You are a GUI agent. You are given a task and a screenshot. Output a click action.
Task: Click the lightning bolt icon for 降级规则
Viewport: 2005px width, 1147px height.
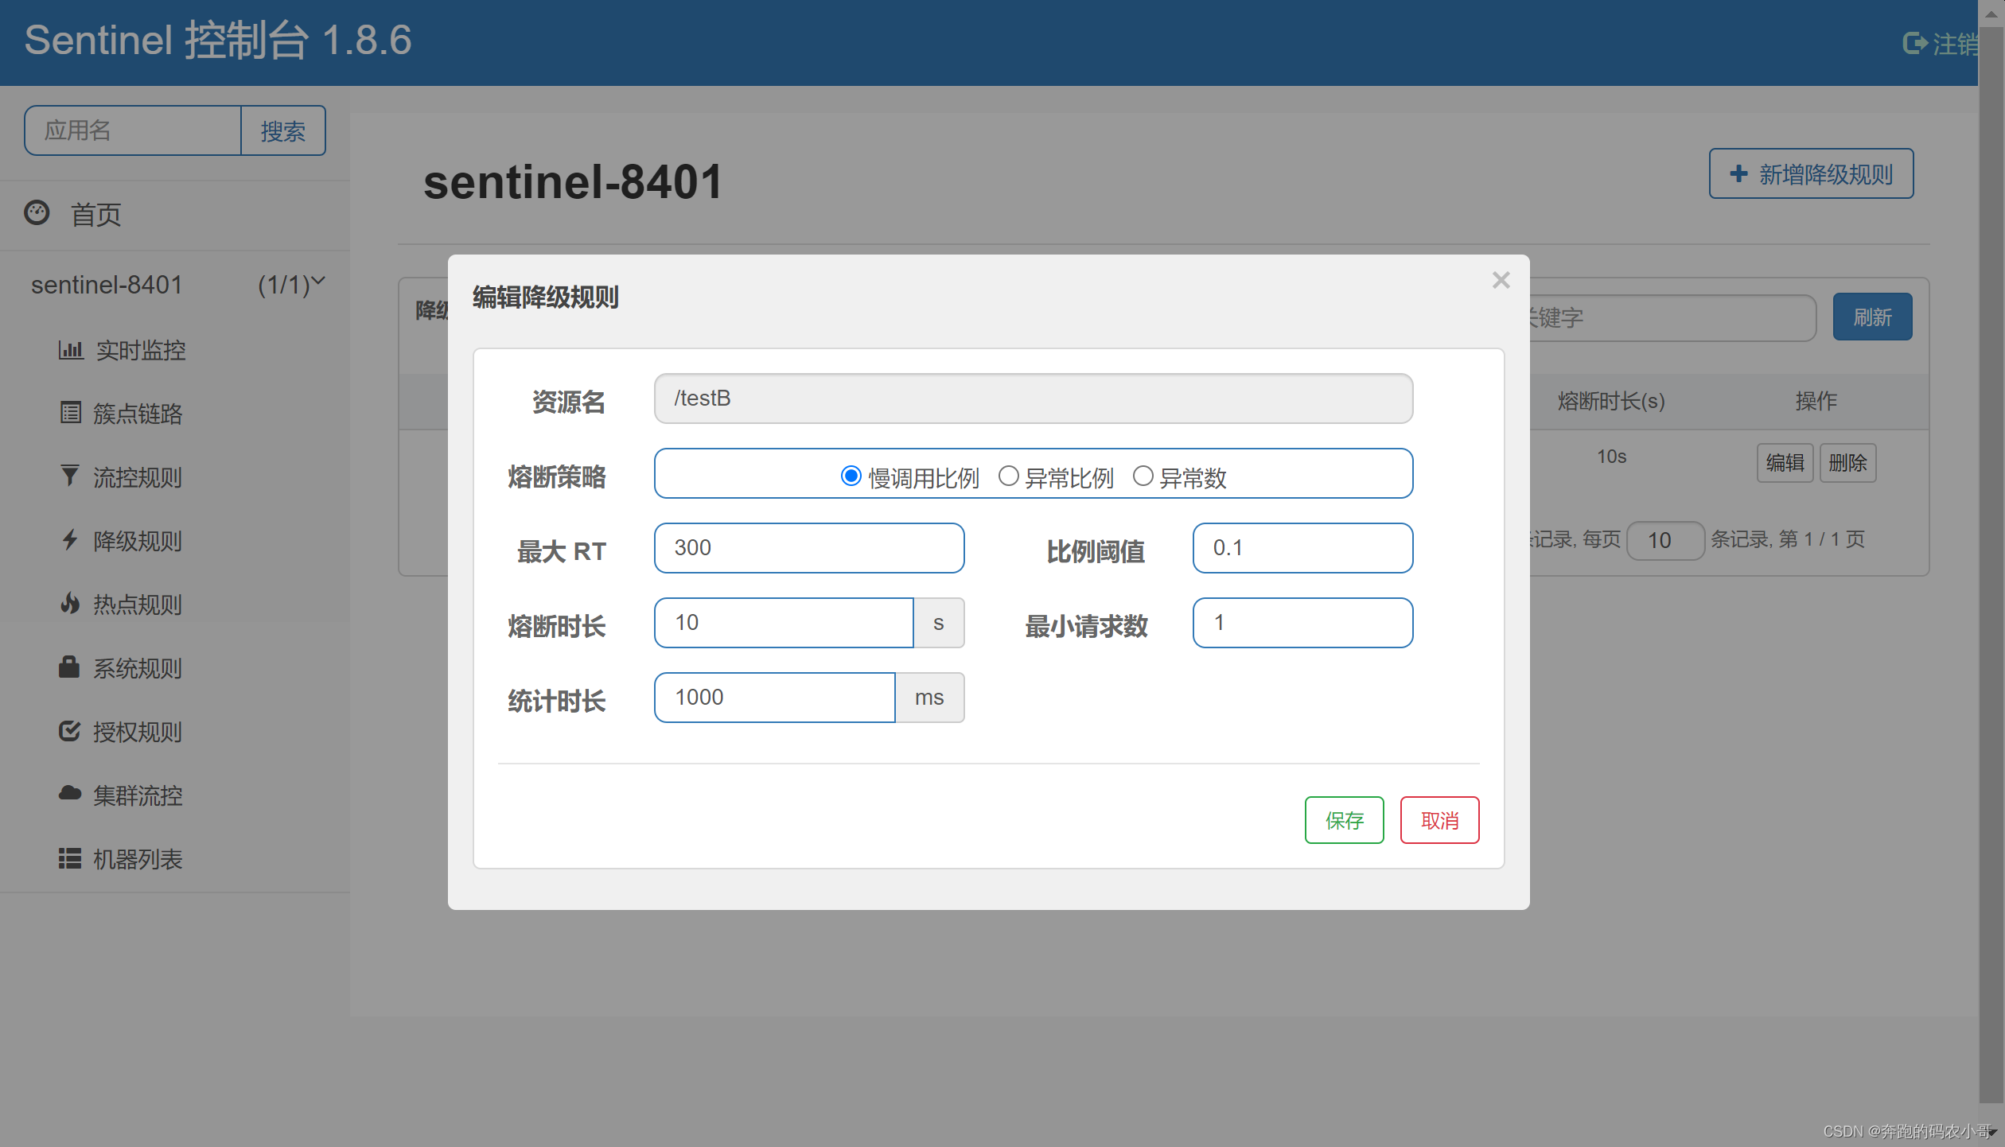(x=70, y=539)
